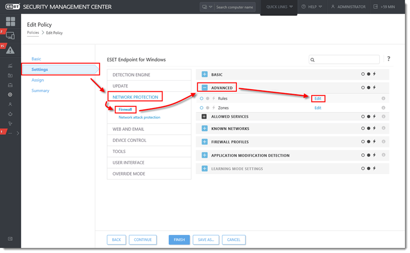410x253 pixels.
Task: Expand the Basic section plus button
Action: tap(204, 75)
